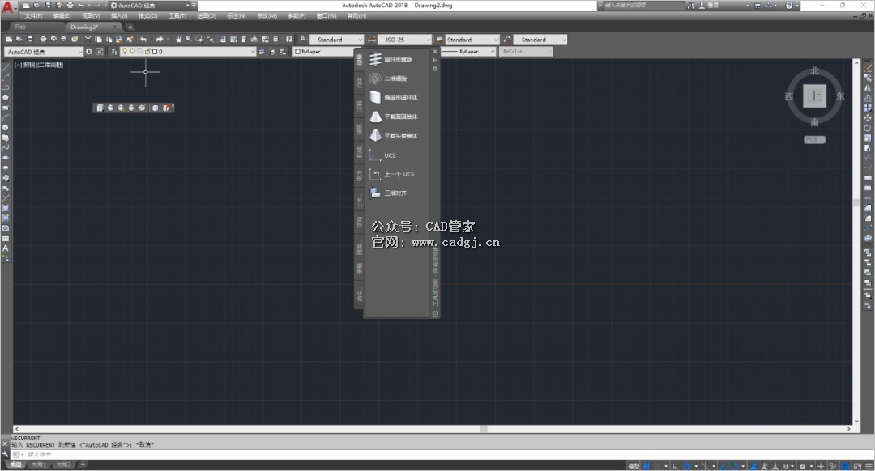Toggle grid display in status bar

[647, 466]
